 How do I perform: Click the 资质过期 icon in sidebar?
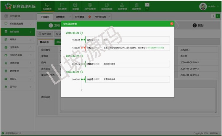(x=6, y=63)
